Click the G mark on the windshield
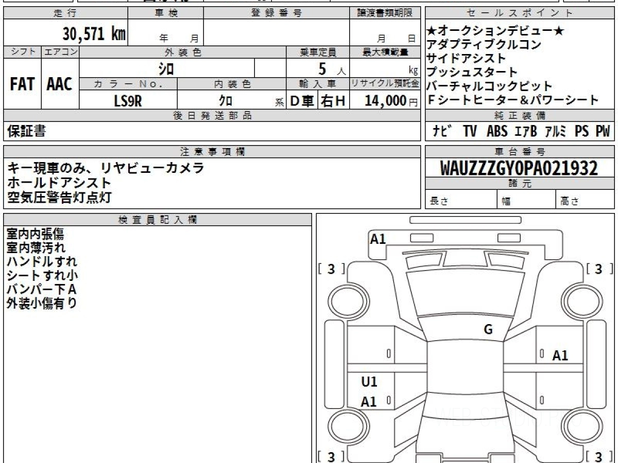This screenshot has width=618, height=463. coord(488,330)
